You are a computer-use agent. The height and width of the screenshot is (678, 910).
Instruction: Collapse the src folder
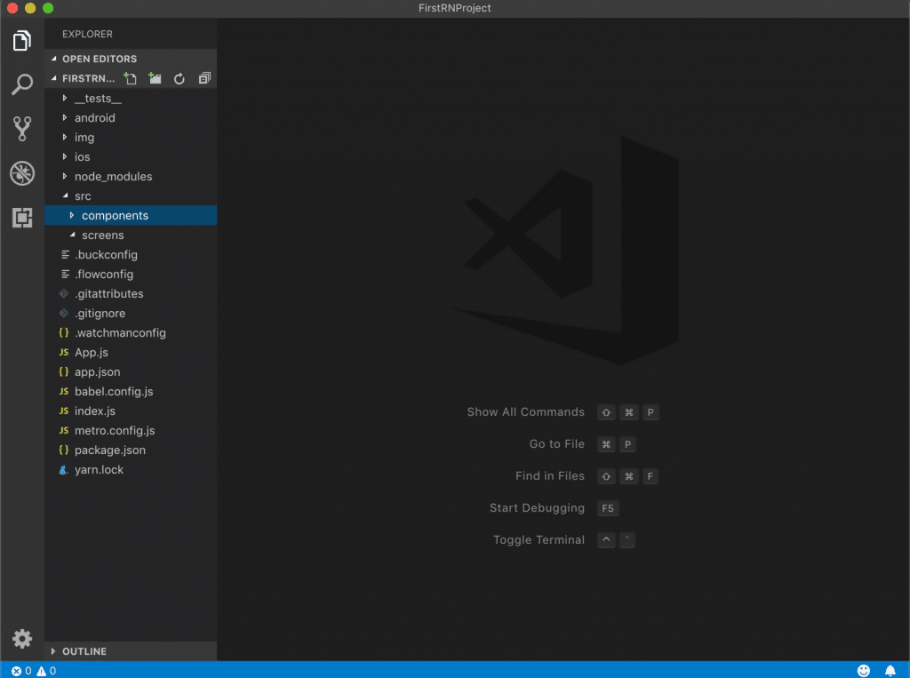pyautogui.click(x=82, y=196)
